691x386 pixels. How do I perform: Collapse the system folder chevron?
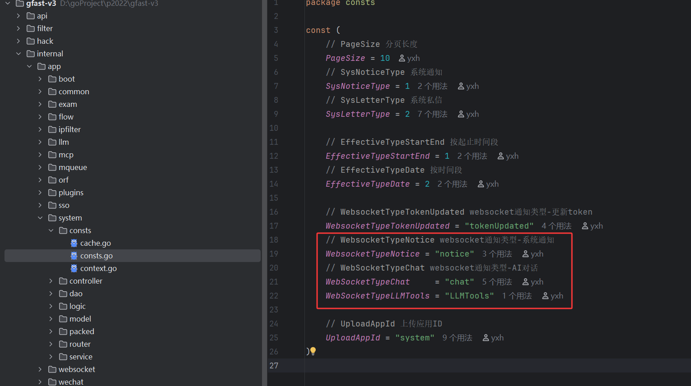(x=40, y=218)
